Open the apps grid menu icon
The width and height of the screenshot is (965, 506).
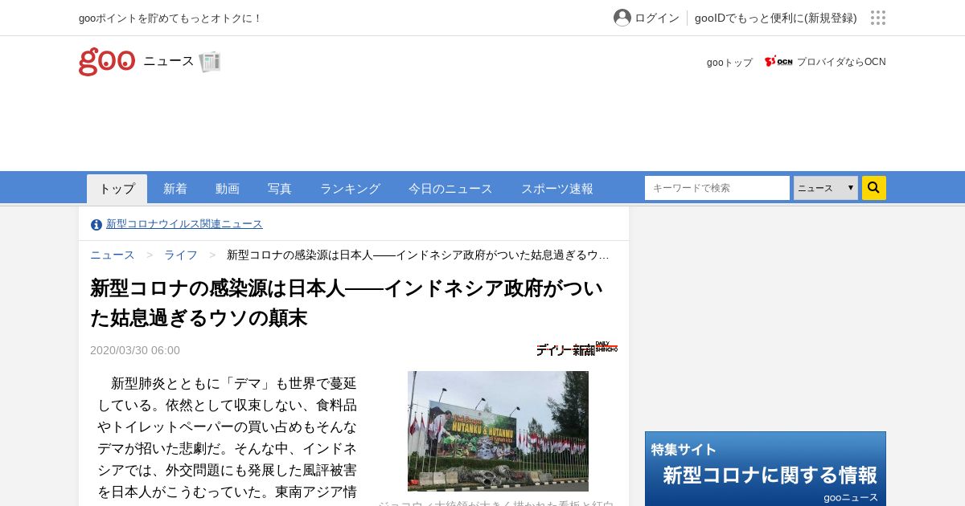coord(878,18)
